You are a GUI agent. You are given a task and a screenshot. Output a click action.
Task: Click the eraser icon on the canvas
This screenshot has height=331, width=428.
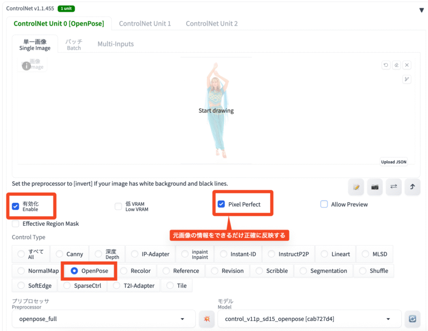(x=396, y=65)
